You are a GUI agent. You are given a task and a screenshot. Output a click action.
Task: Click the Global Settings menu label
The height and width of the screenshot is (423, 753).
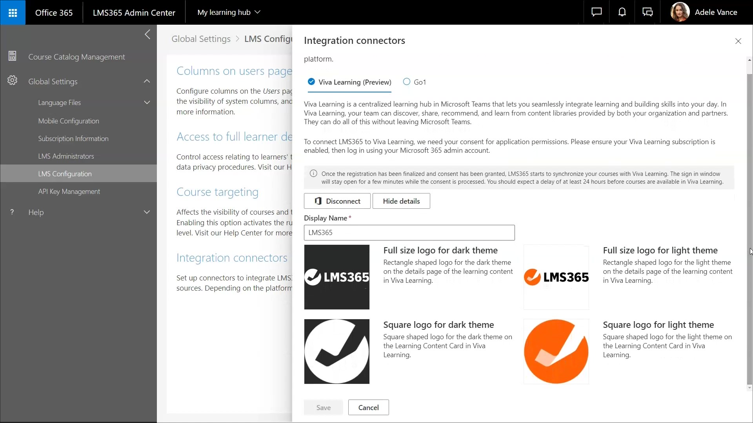[x=53, y=81]
